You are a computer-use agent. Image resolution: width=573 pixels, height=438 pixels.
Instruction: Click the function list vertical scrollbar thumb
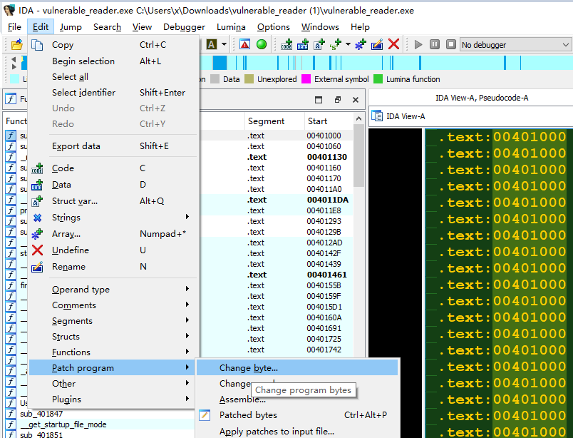pos(359,156)
